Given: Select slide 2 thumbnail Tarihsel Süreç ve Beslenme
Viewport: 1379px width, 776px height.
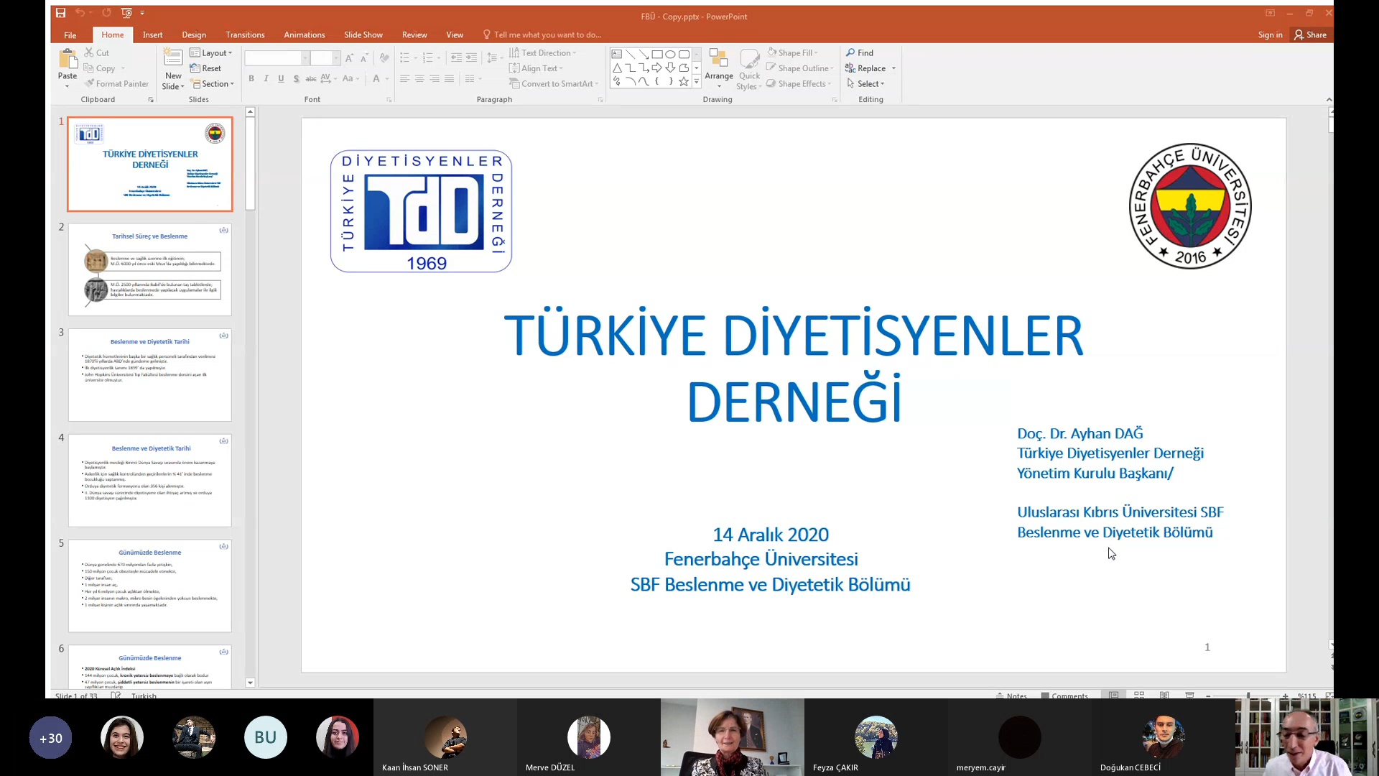Looking at the screenshot, I should (x=150, y=269).
